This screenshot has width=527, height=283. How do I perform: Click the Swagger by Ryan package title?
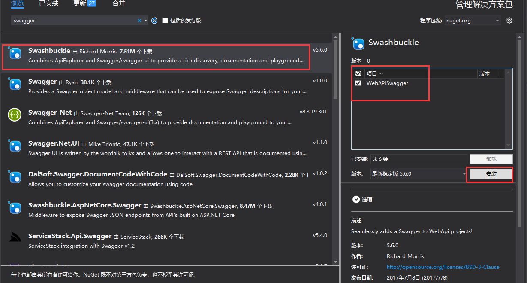(42, 82)
